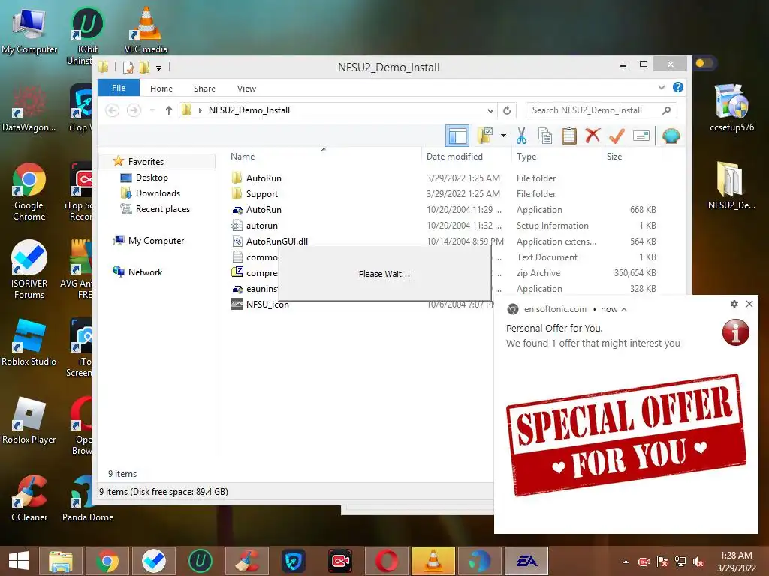This screenshot has height=576, width=769.
Task: Show hidden tray icons arrow
Action: click(x=626, y=562)
